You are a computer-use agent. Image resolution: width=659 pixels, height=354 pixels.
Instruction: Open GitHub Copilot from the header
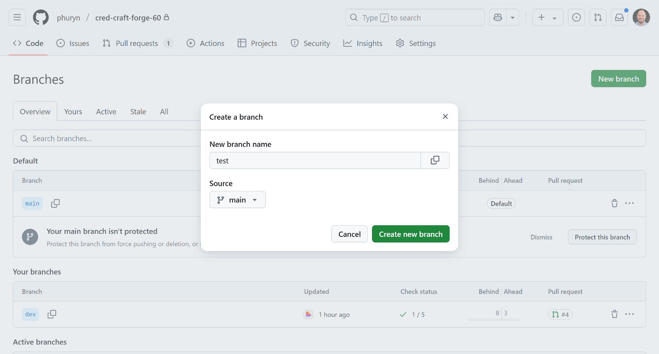point(497,17)
